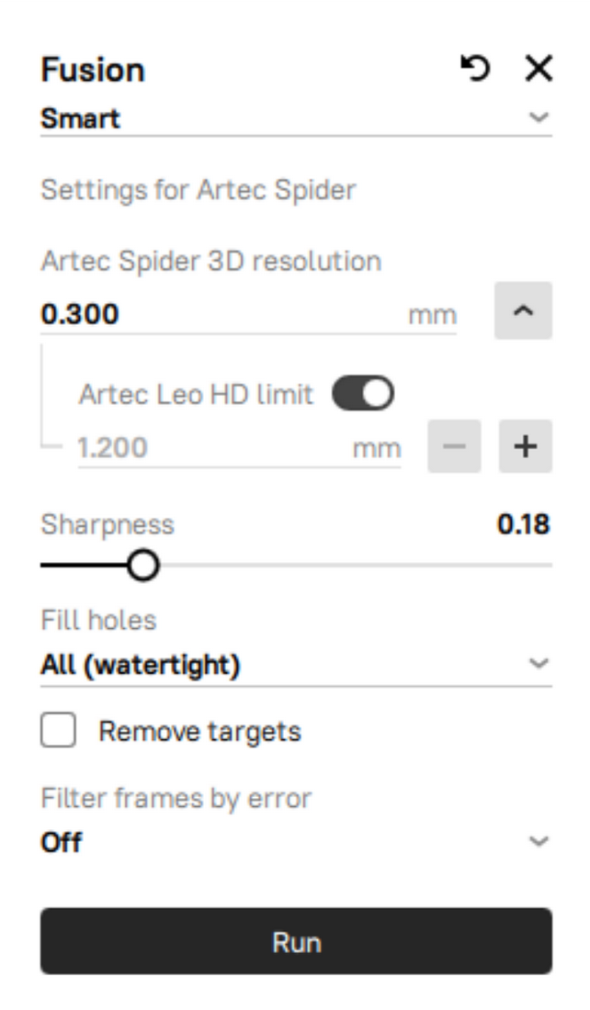Click the Smart algorithm name text
The width and height of the screenshot is (590, 1010).
tap(81, 118)
